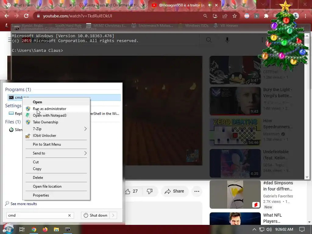Screen dimensions: 312x234
Task: Open Properties from the context menu
Action: point(56,195)
